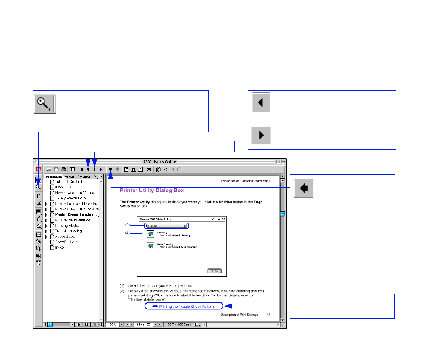Switch to the Thumbnails tab
Screen dimensions: 429x362
[x=70, y=177]
